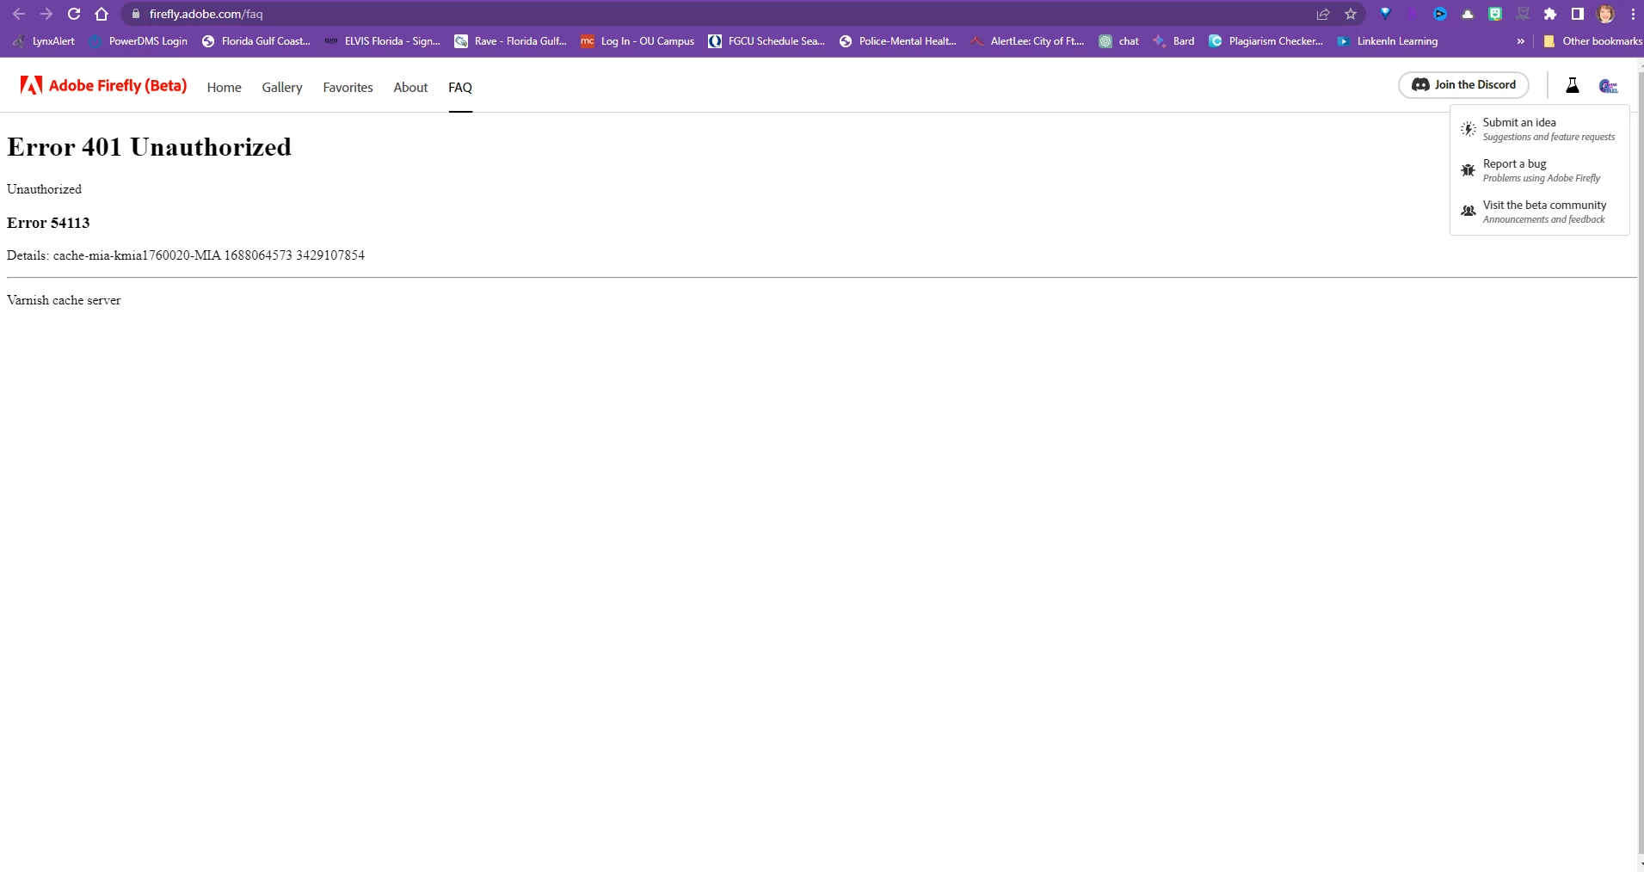Open the About nav item
1644x872 pixels.
point(410,88)
